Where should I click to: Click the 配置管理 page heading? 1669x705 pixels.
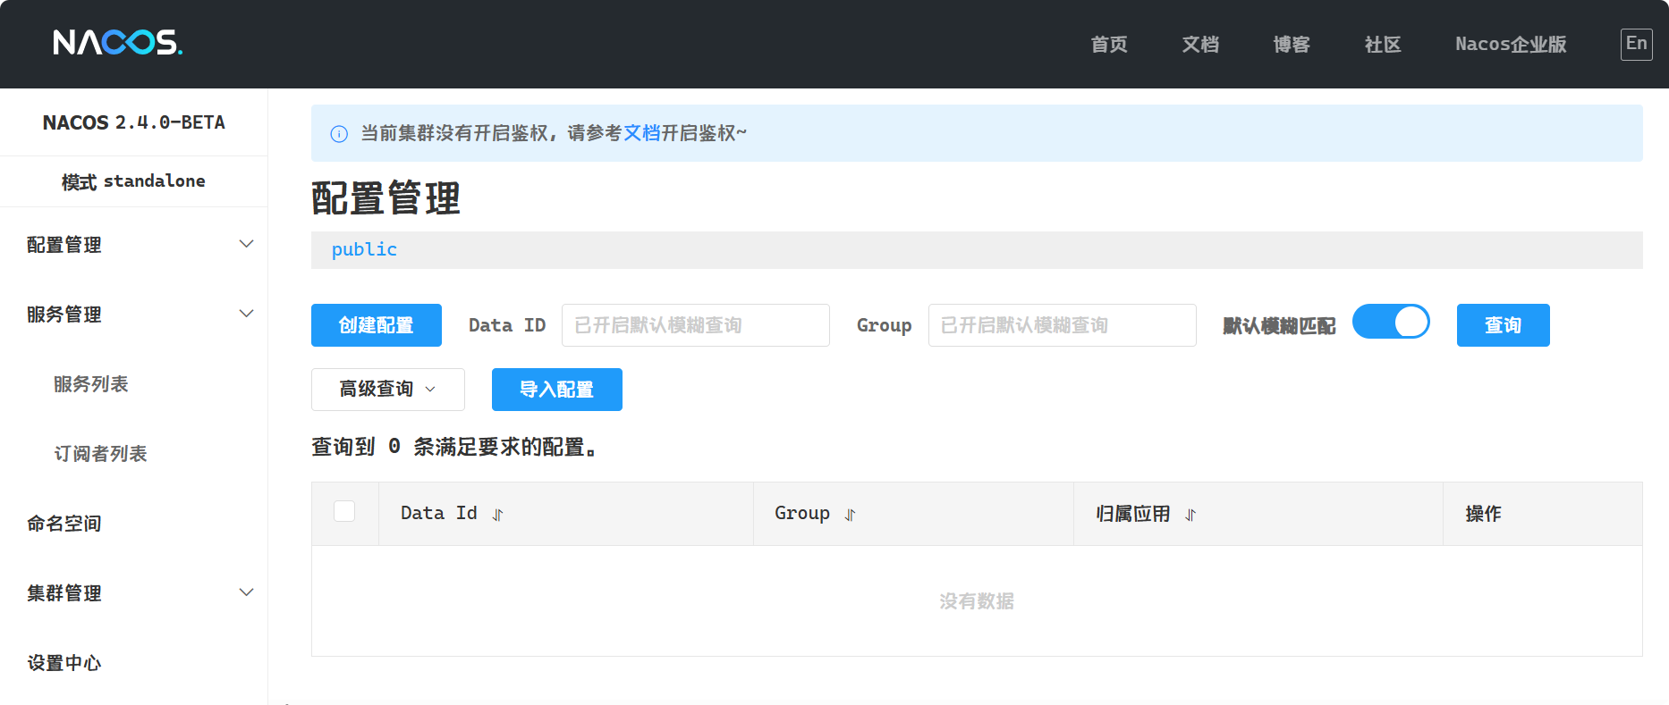(385, 198)
